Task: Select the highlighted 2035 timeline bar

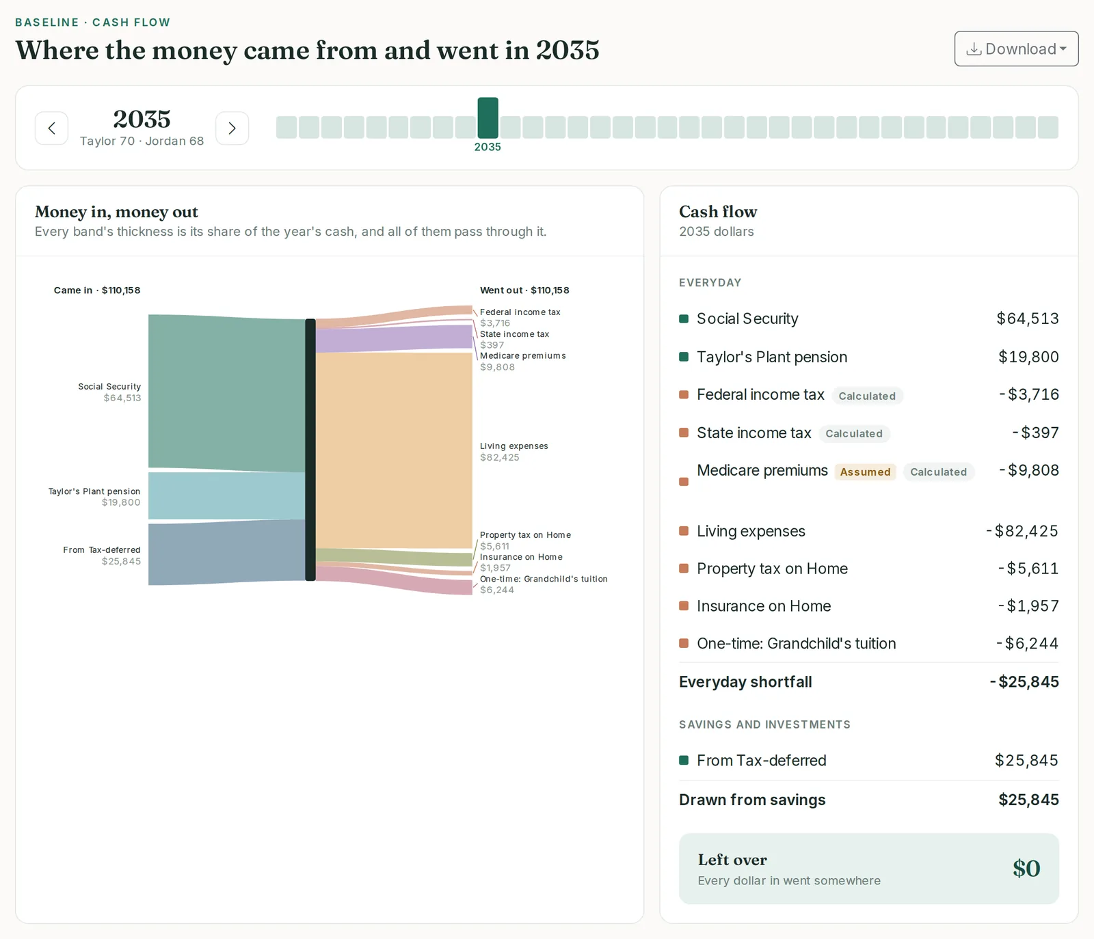Action: point(488,118)
